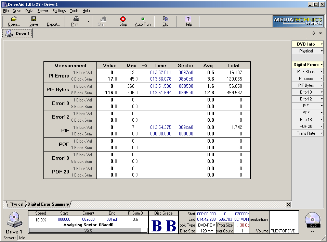Screen dimensions: 327x242
Task: Open the Tools menu
Action: coord(74,11)
